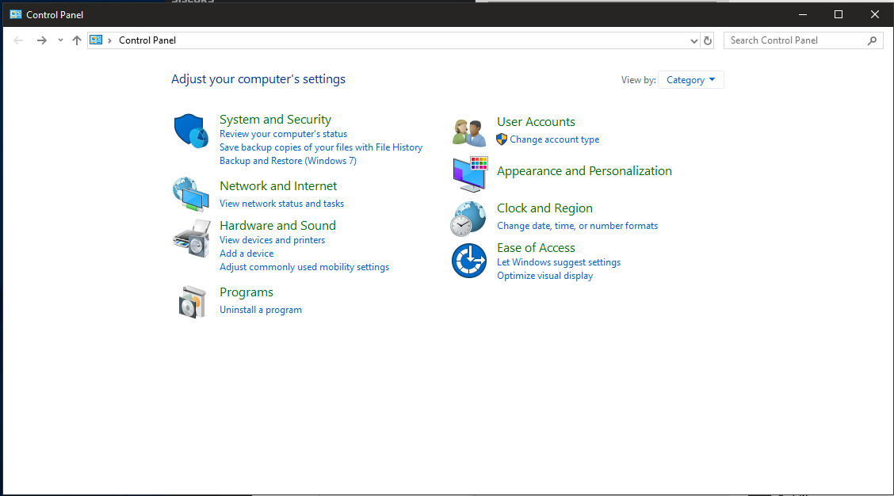The image size is (894, 496).
Task: Select Let Windows suggest settings
Action: pos(559,262)
